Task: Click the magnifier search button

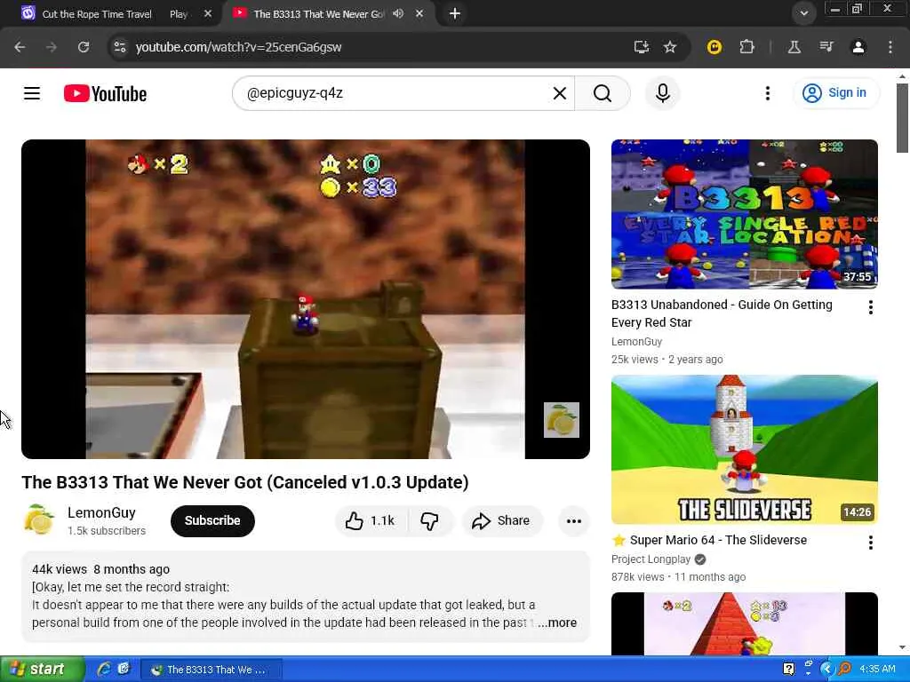Action: (603, 93)
